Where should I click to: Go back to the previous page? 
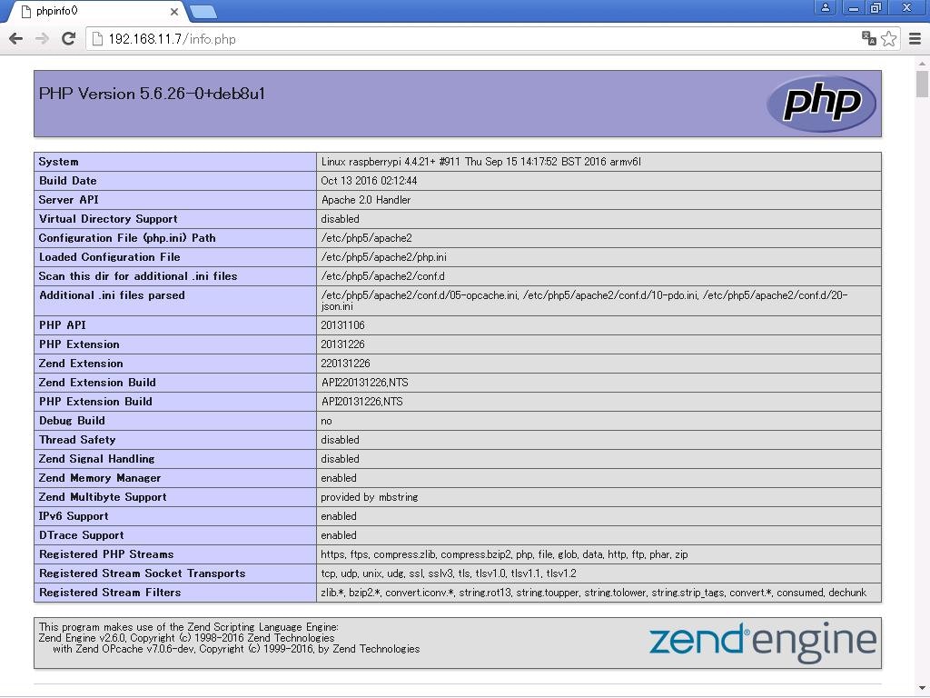16,38
